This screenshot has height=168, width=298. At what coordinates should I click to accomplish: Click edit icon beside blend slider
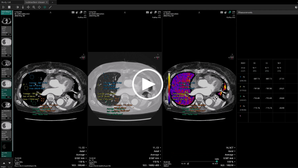(x=188, y=164)
